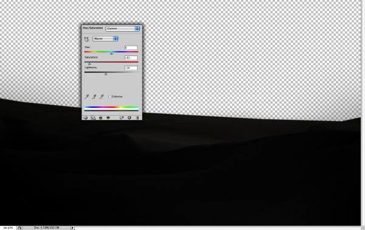Reset adjustment to defaults icon

129,118
